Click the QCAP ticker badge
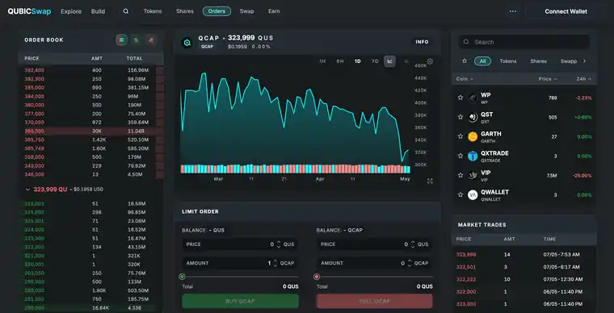614x313 pixels. pos(208,47)
